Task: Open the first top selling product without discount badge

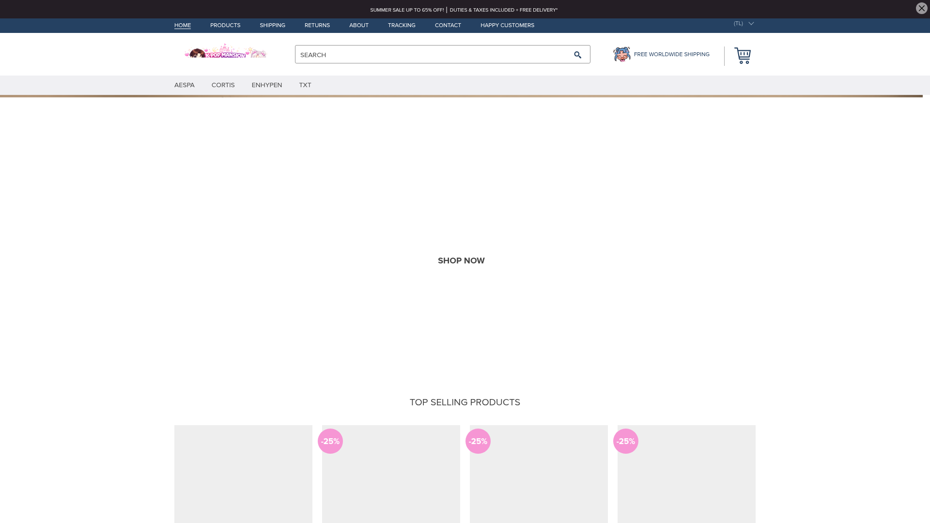Action: pos(243,474)
